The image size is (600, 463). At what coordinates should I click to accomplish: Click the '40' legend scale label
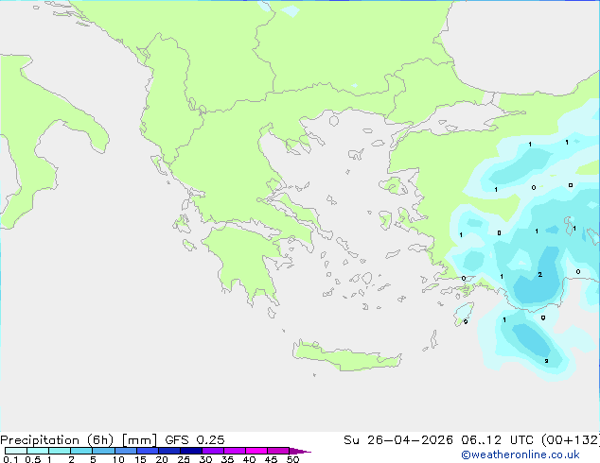point(249,459)
